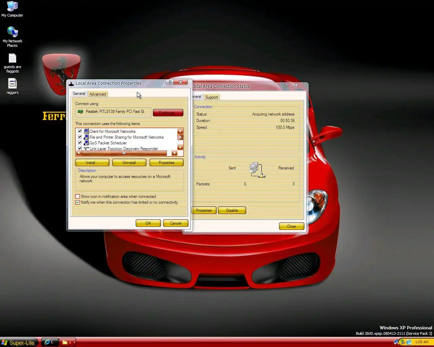Disable Notify me when connection has limited connectivity
Image resolution: width=434 pixels, height=347 pixels.
(x=77, y=202)
